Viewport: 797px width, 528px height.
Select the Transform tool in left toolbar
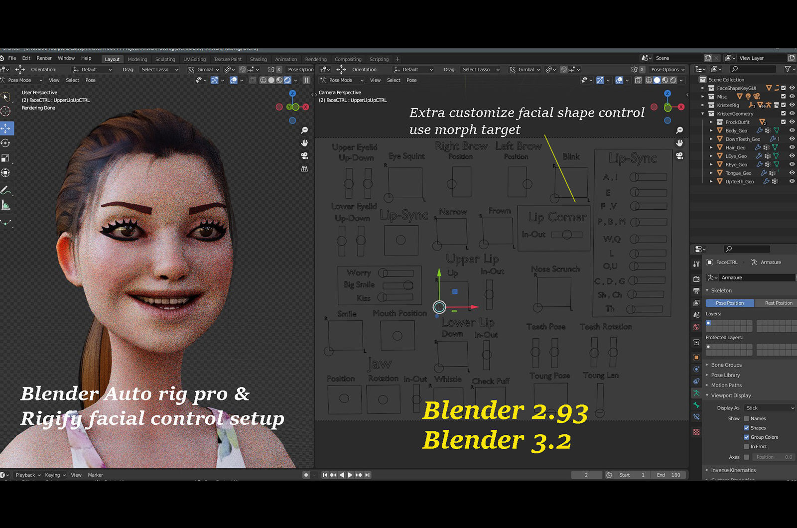5,173
